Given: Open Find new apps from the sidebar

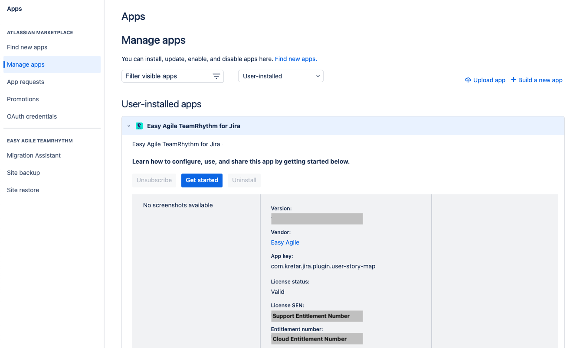Looking at the screenshot, I should tap(27, 47).
